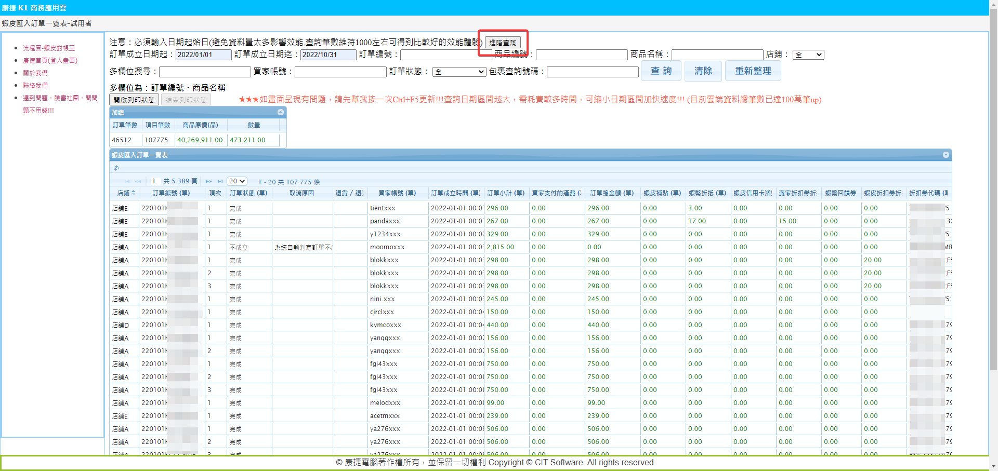The height and width of the screenshot is (471, 998).
Task: Click the 進階查詢 advanced search button
Action: (x=503, y=43)
